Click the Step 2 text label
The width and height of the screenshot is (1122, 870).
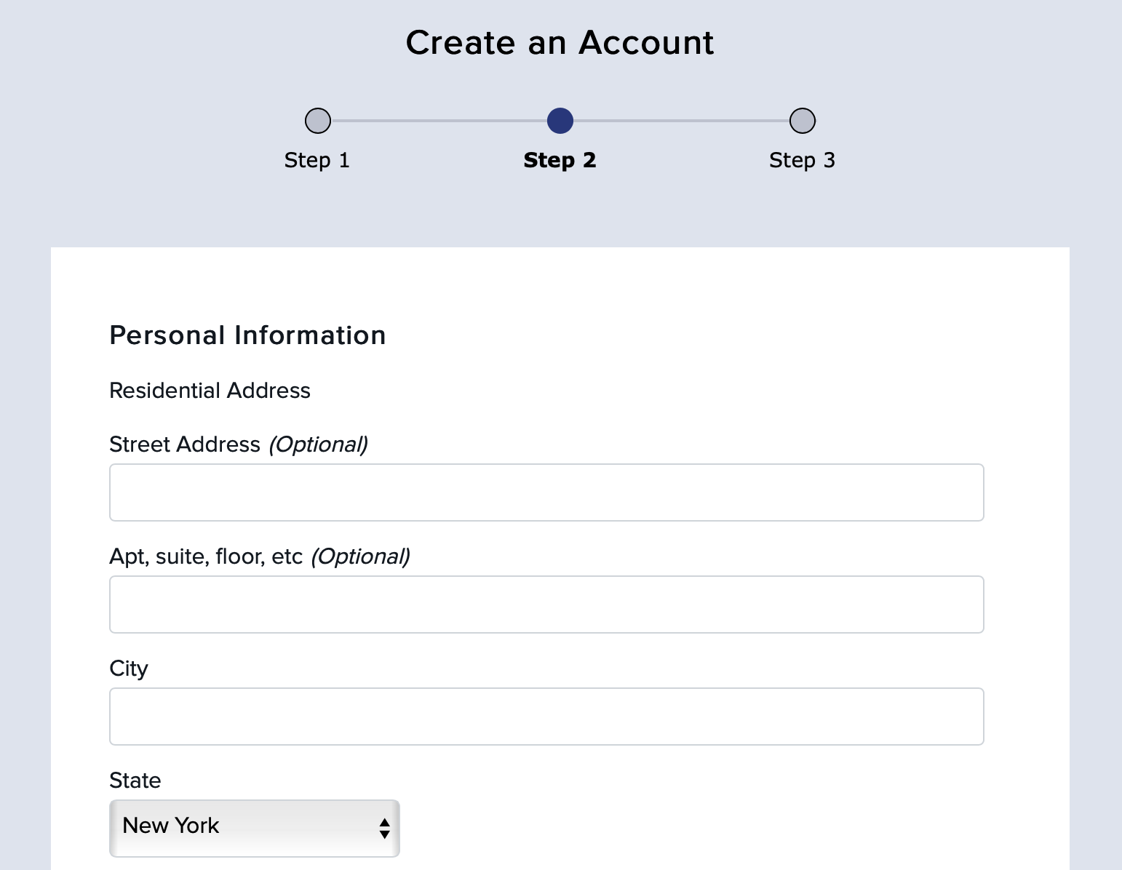(560, 160)
